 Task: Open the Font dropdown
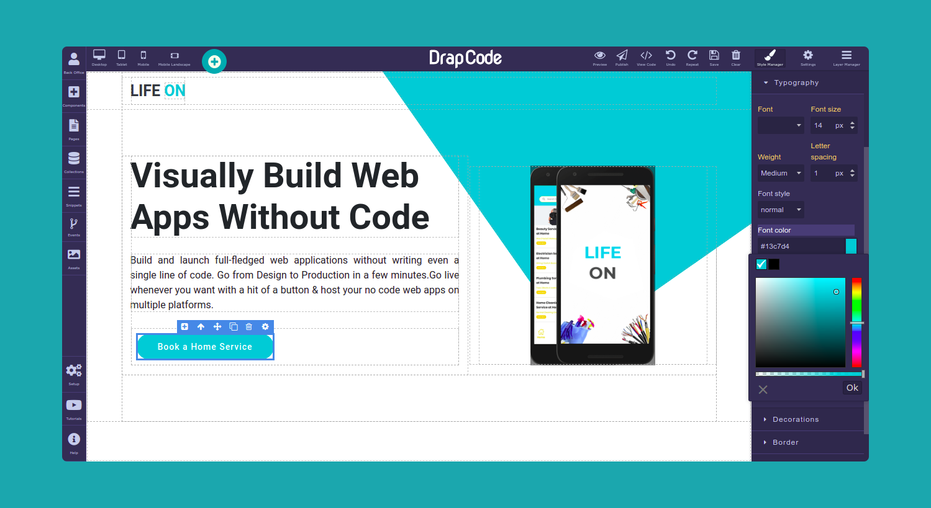click(780, 125)
